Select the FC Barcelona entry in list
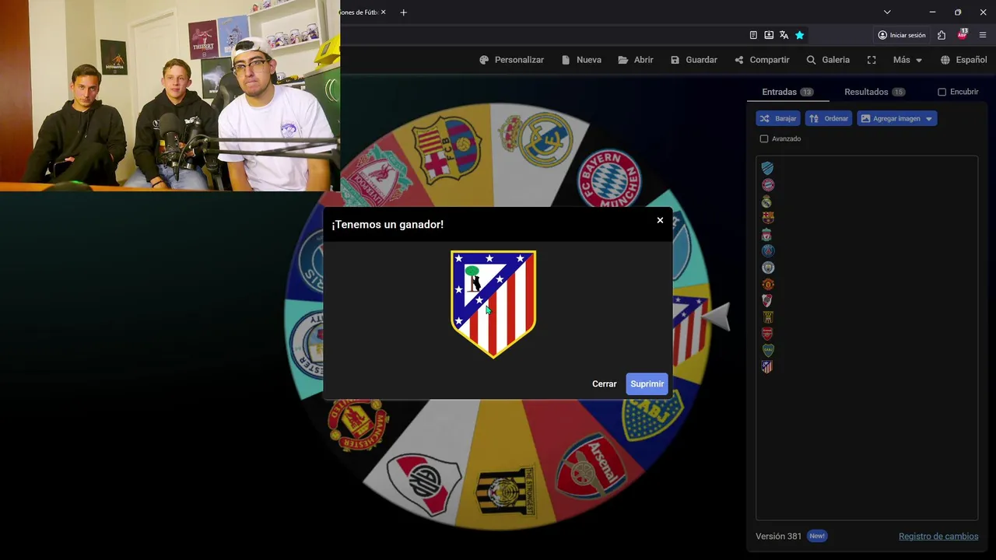The height and width of the screenshot is (560, 996). pos(767,218)
